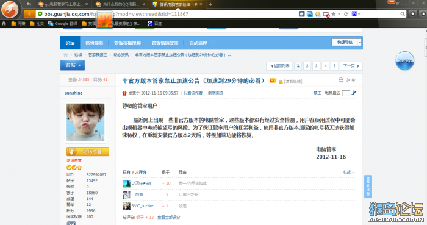Open the sunshine username link
This screenshot has width=427, height=225.
click(74, 93)
